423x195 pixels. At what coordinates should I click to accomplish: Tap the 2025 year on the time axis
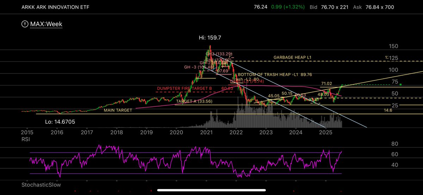(326, 132)
